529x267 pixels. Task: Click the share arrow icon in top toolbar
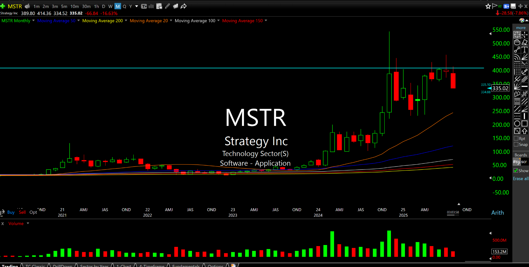(184, 6)
